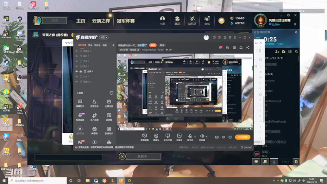This screenshot has height=184, width=327.
Task: Click the bell notification icon in stream header
Action: tap(241, 47)
